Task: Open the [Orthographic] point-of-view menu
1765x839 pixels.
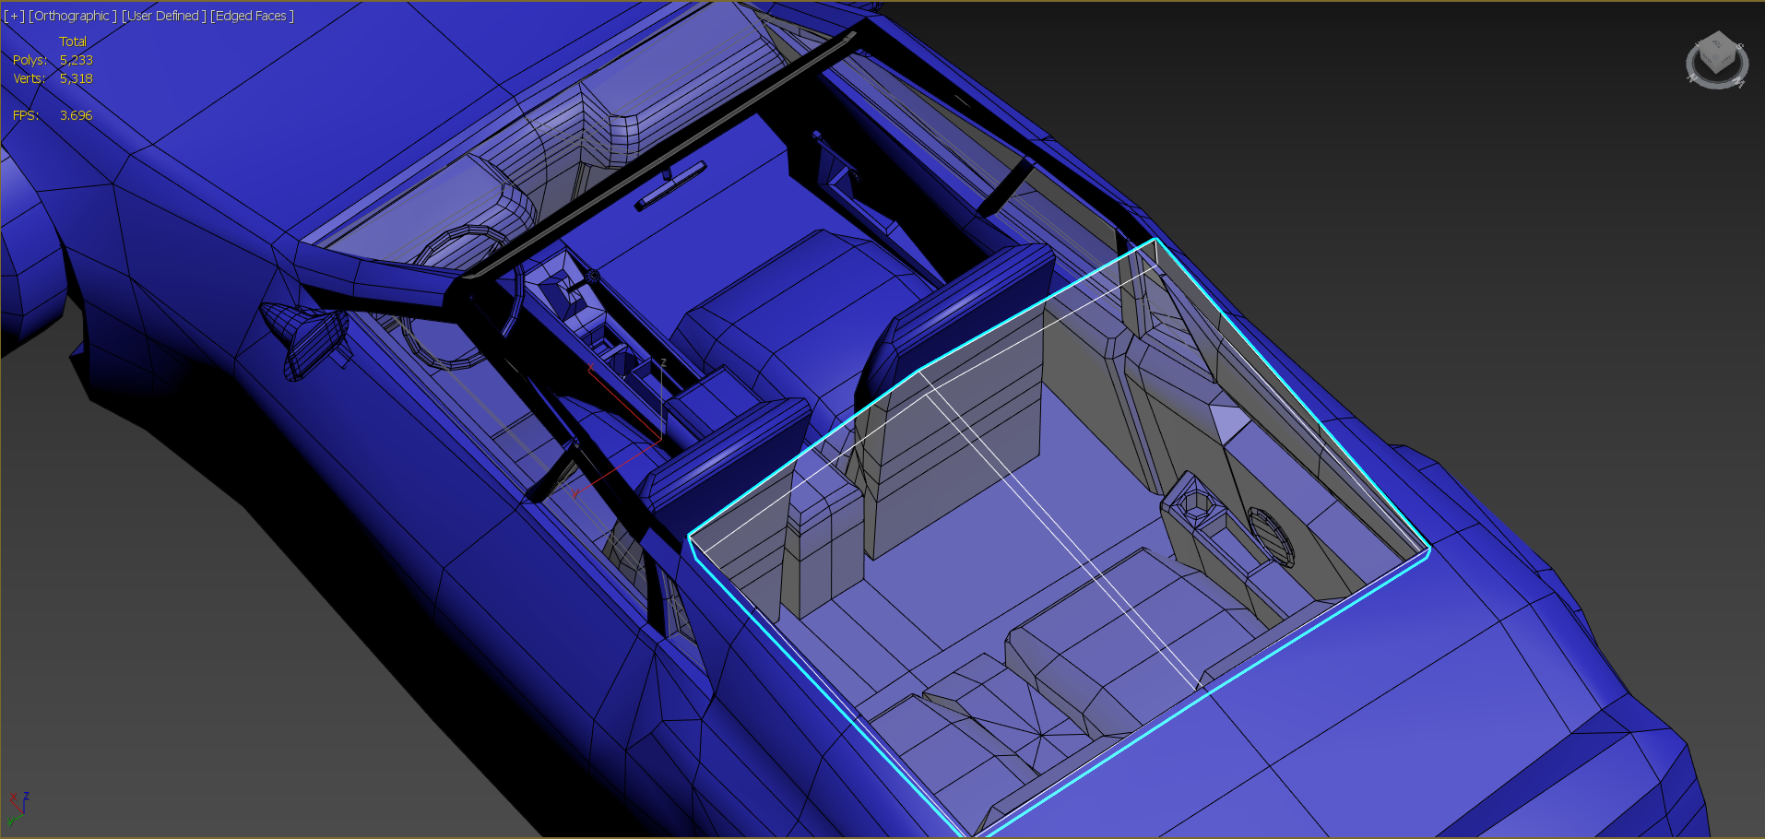Action: point(72,15)
